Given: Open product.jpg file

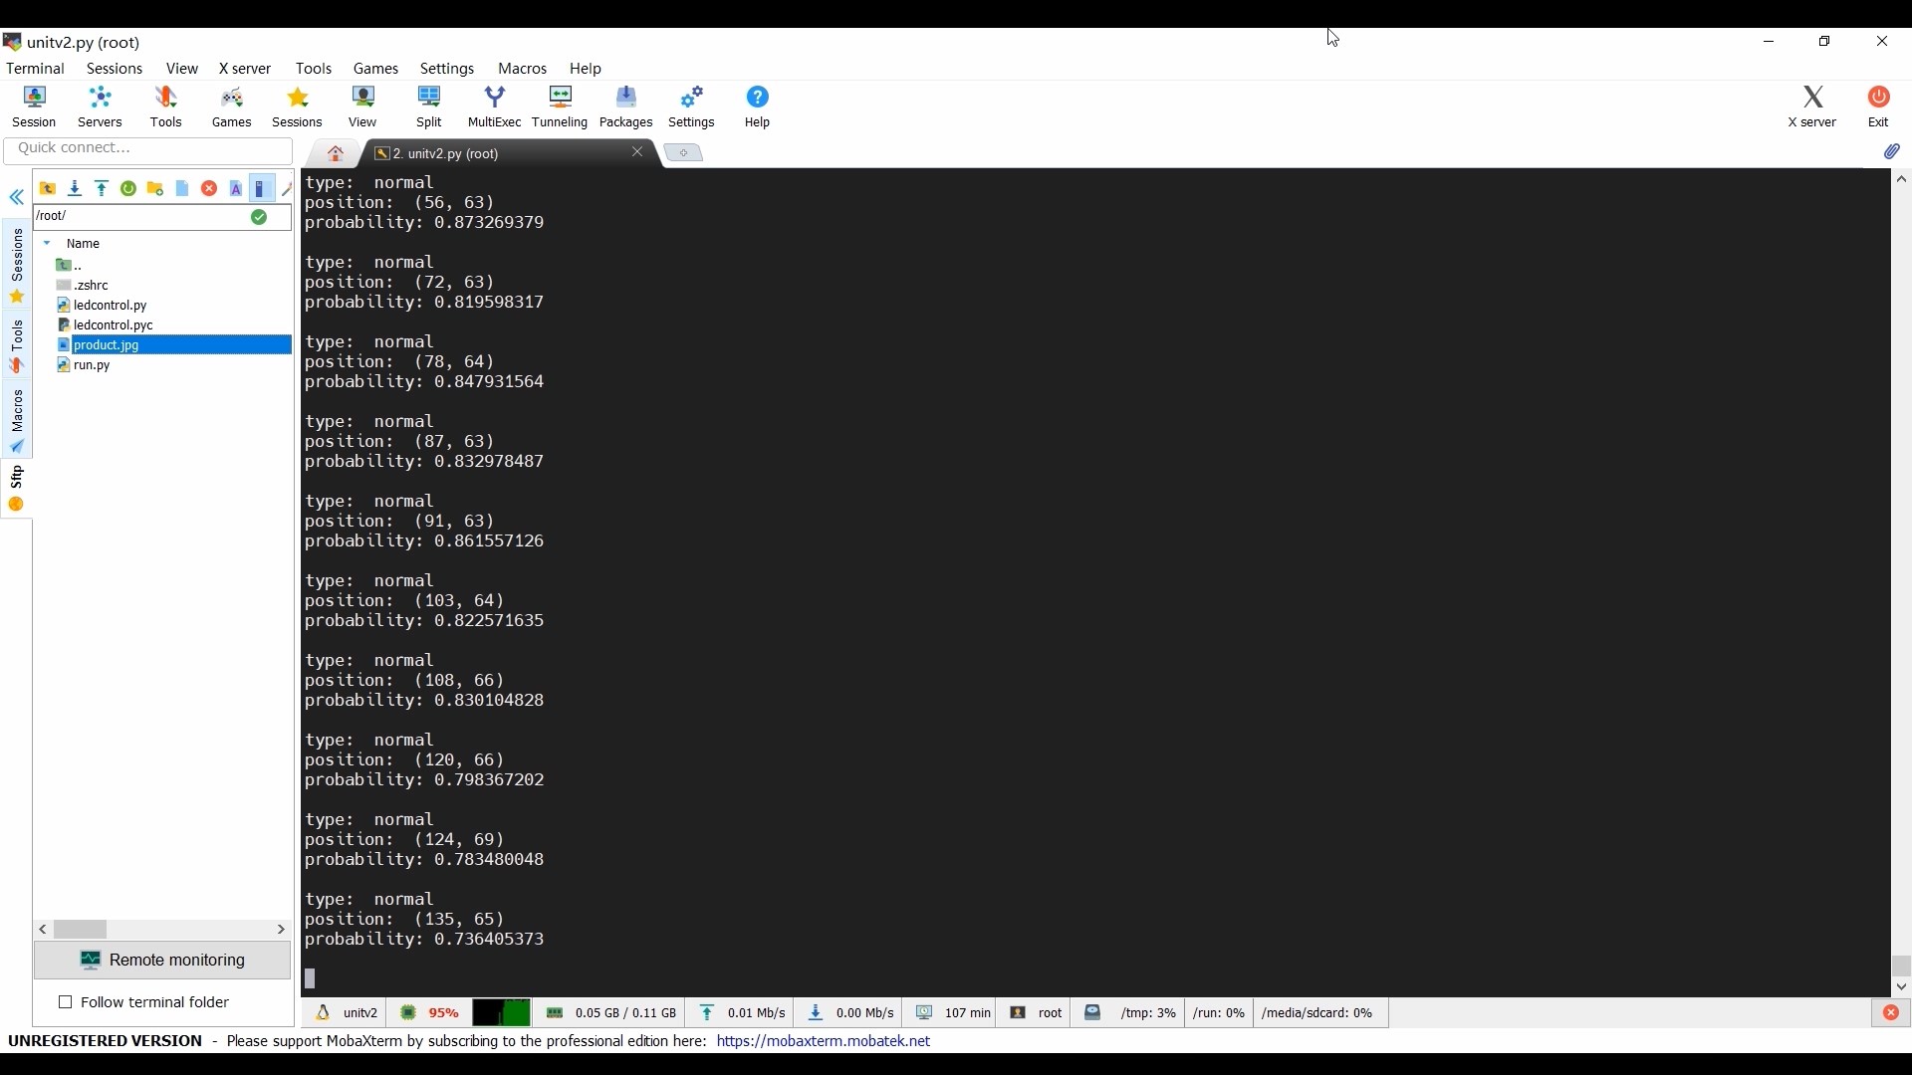Looking at the screenshot, I should click(x=105, y=343).
